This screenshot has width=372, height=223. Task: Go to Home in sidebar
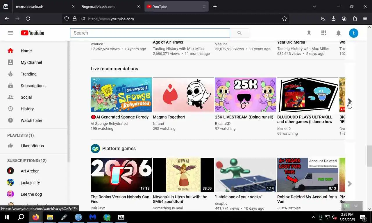click(26, 51)
